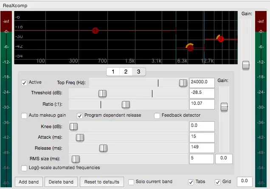This screenshot has width=270, height=189.
Task: Enable Auto makeup gain
Action: (x=24, y=115)
